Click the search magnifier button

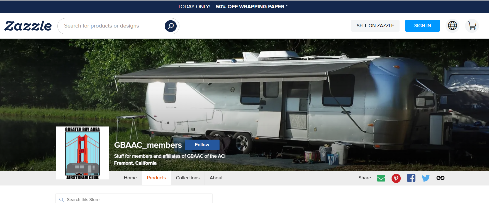171,26
